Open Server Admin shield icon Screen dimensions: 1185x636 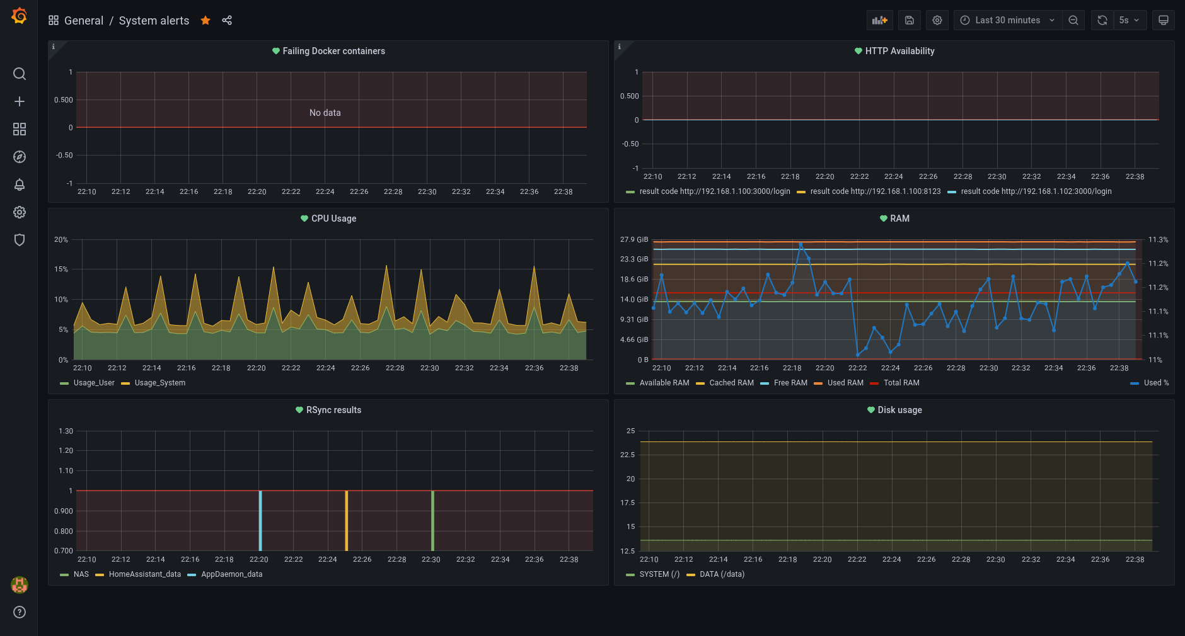pos(20,240)
